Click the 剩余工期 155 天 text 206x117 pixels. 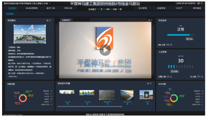coord(165,45)
